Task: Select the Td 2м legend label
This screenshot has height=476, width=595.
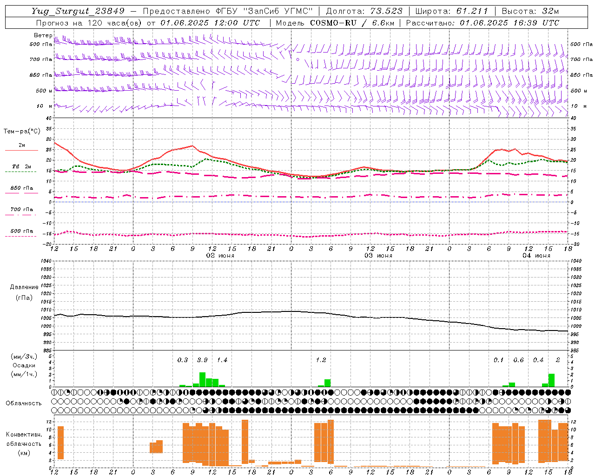Action: coord(22,166)
